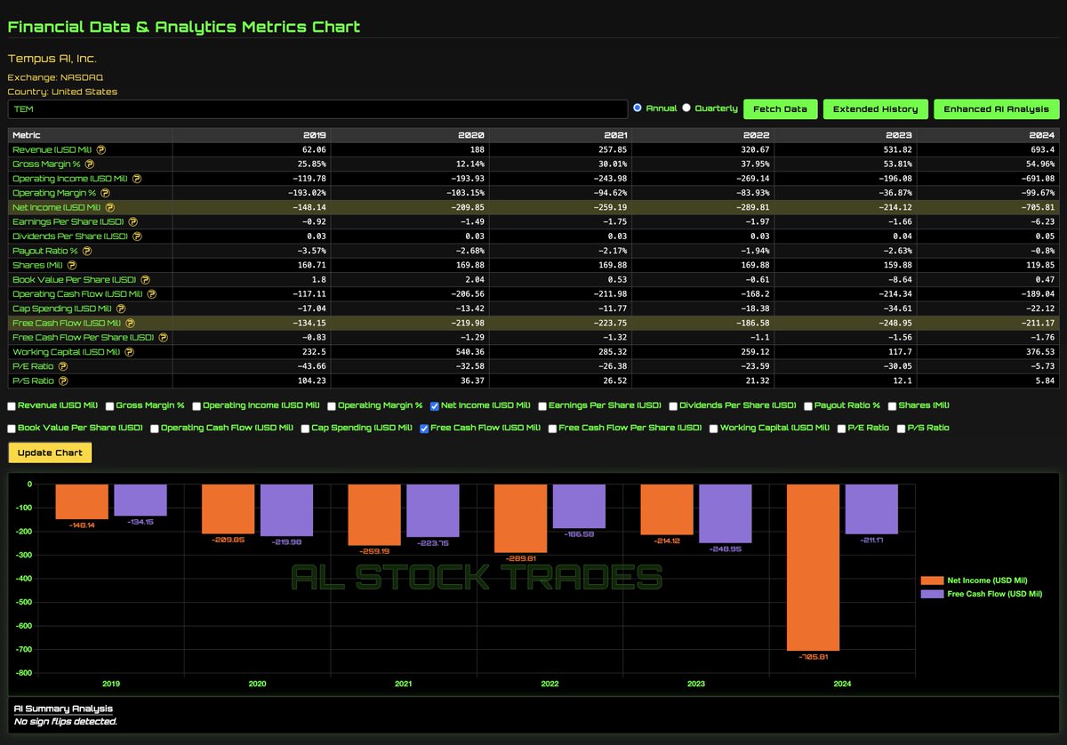
Task: Open info icon beside P/E Ratio row
Action: pos(62,365)
